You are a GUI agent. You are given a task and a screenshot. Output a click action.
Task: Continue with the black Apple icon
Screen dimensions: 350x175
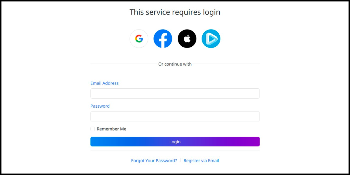187,38
